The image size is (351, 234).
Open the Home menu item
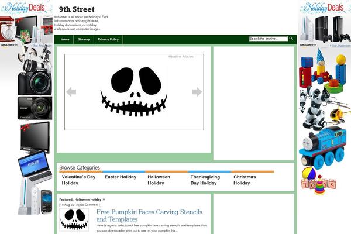65,39
